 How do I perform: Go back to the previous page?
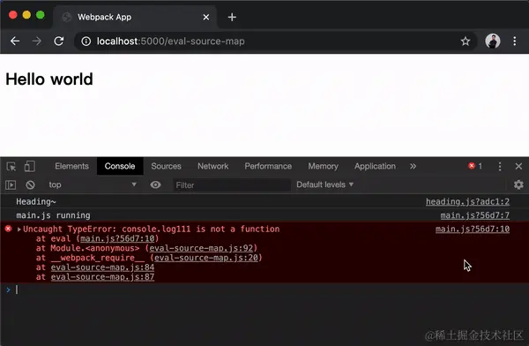[15, 41]
